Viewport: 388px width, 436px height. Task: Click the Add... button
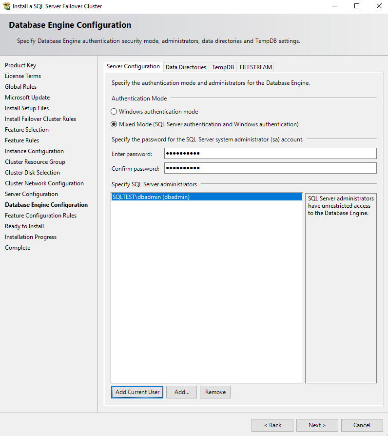182,392
